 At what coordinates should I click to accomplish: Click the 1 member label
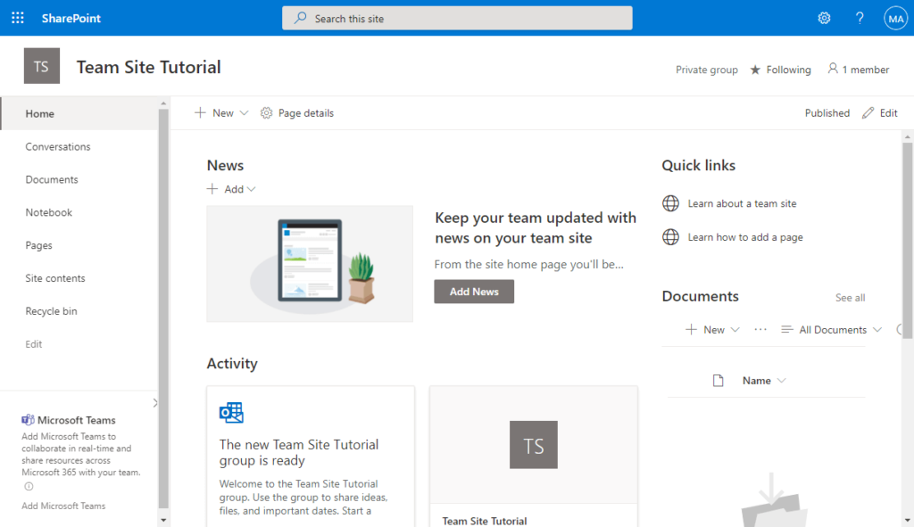point(866,70)
